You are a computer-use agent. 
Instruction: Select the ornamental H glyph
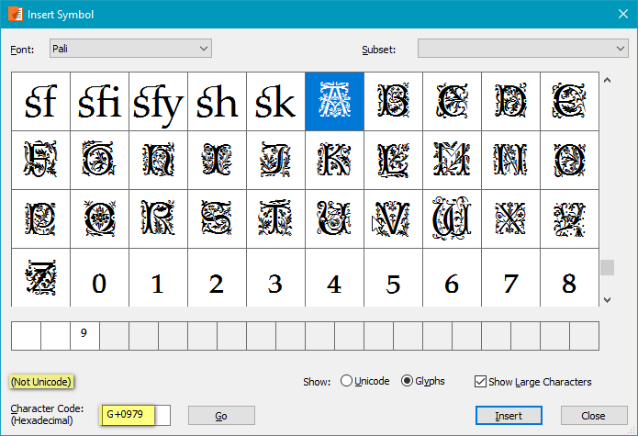(x=158, y=161)
